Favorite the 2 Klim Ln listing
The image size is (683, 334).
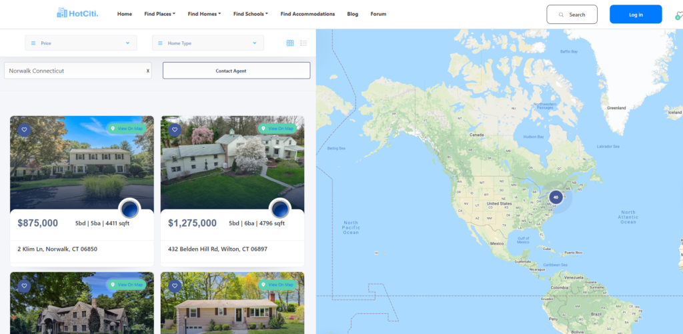point(25,130)
